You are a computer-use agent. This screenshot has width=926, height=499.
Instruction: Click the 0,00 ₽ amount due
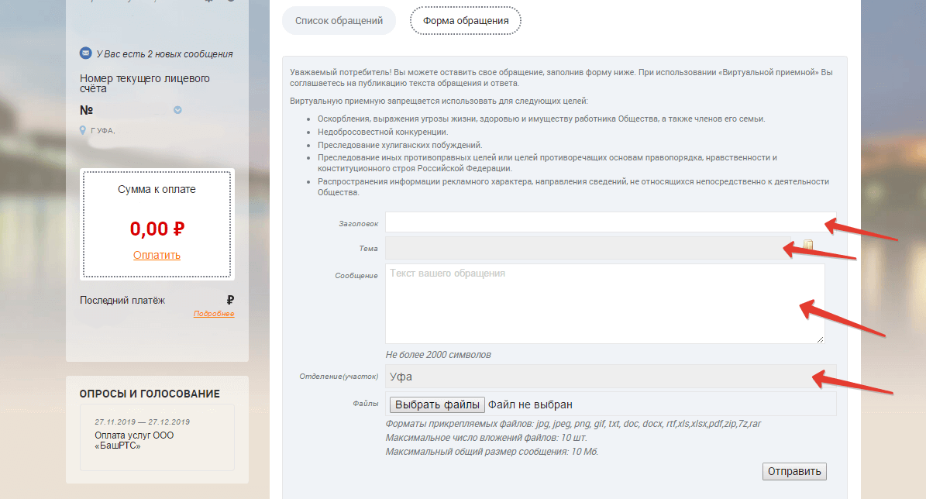pos(157,229)
